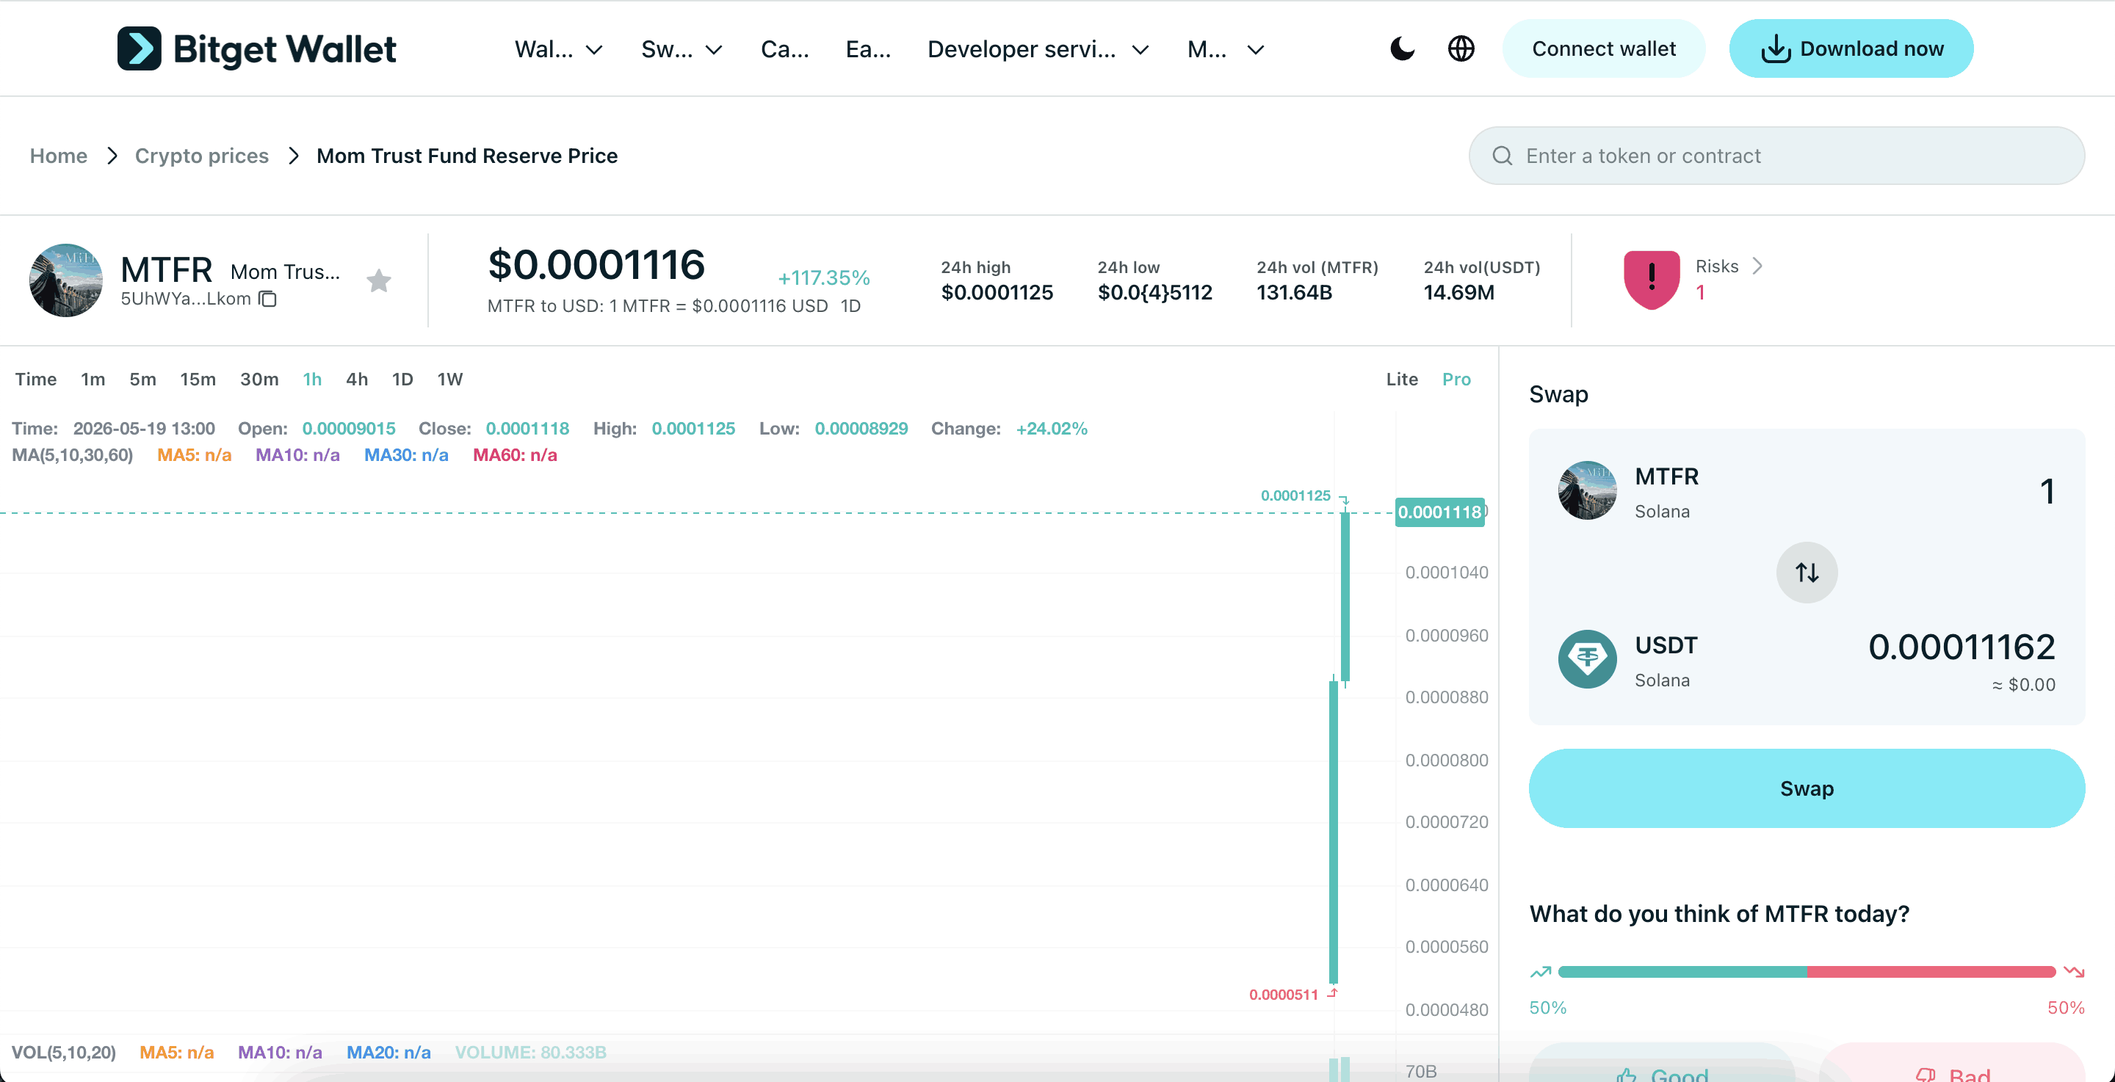Click the 0.0001125 high price marker
This screenshot has width=2115, height=1082.
(x=1295, y=495)
